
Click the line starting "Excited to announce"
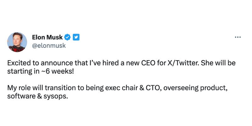tap(121, 63)
